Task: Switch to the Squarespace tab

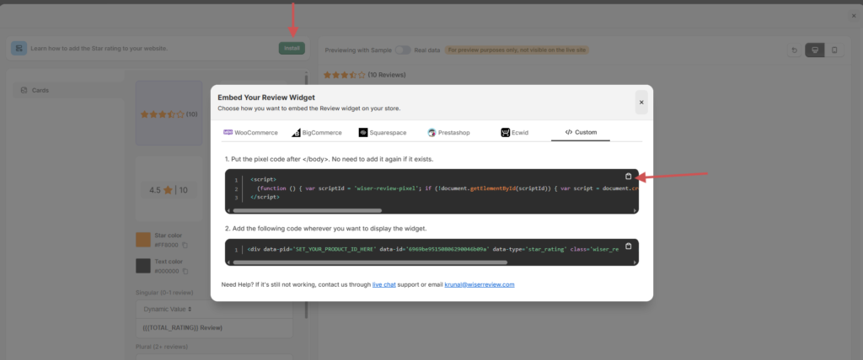Action: pos(385,133)
